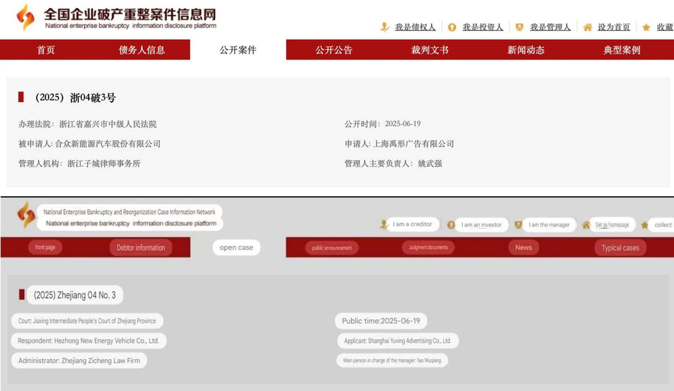Click the 设为首页 link
The width and height of the screenshot is (674, 391).
point(614,27)
